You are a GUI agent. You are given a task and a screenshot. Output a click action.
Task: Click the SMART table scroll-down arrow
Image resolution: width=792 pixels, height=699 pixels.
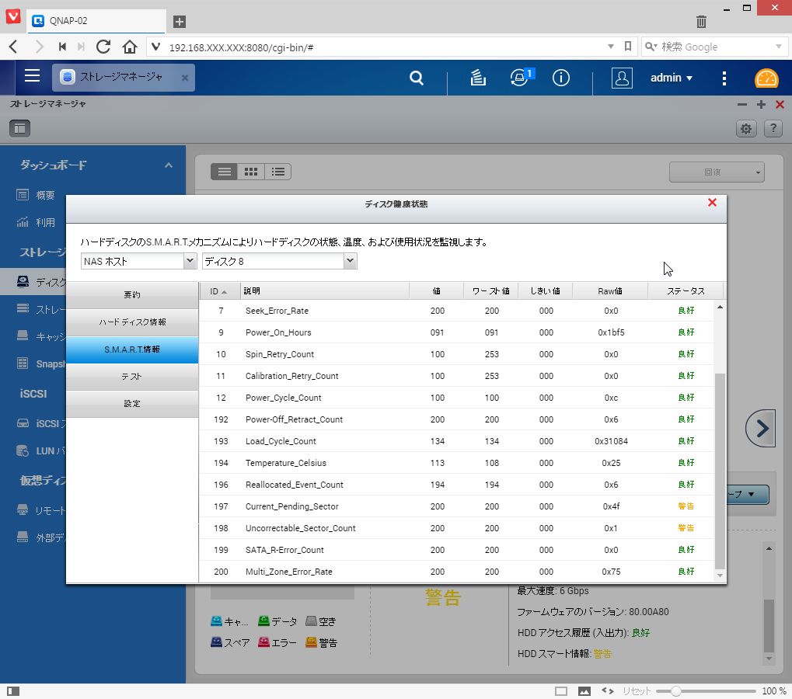720,576
